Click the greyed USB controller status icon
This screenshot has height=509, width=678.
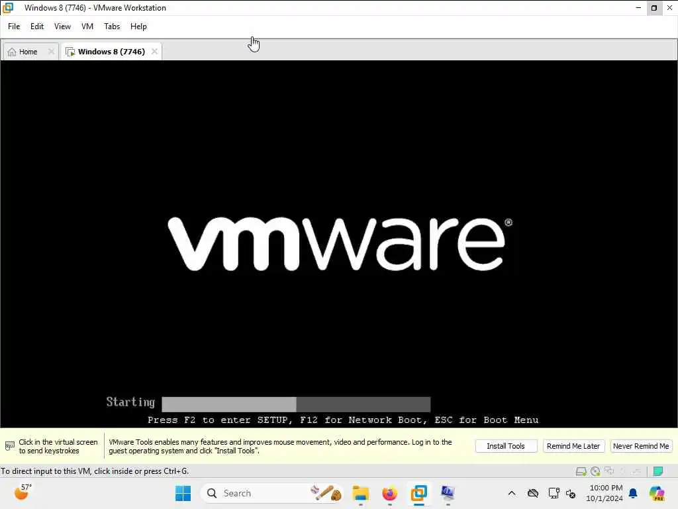click(x=636, y=471)
